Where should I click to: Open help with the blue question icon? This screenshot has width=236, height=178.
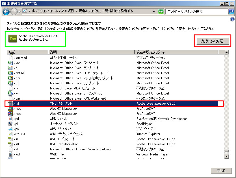coord(232,19)
